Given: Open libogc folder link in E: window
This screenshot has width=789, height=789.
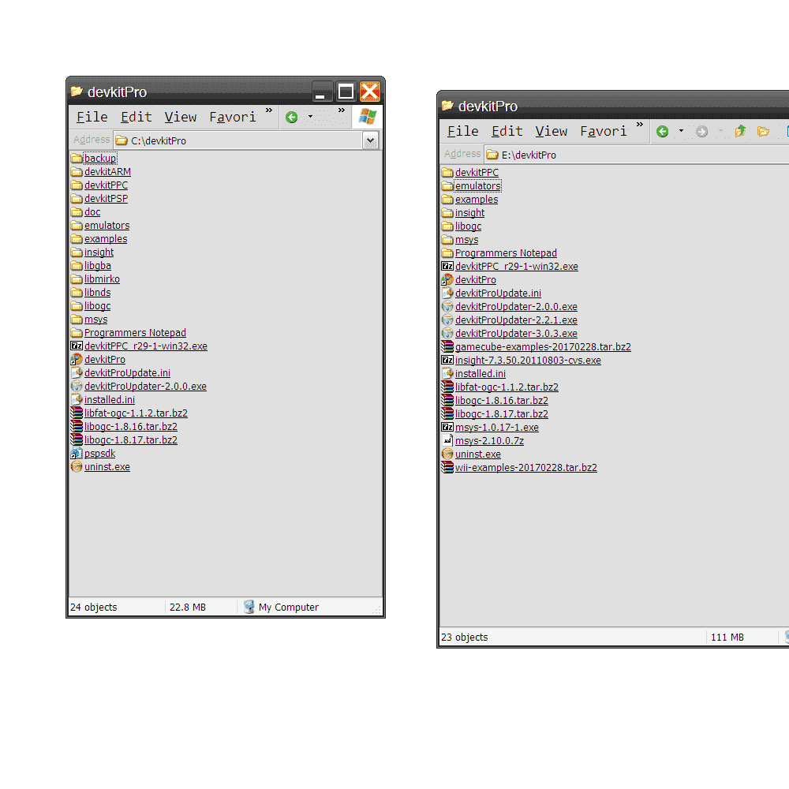Looking at the screenshot, I should pyautogui.click(x=469, y=226).
